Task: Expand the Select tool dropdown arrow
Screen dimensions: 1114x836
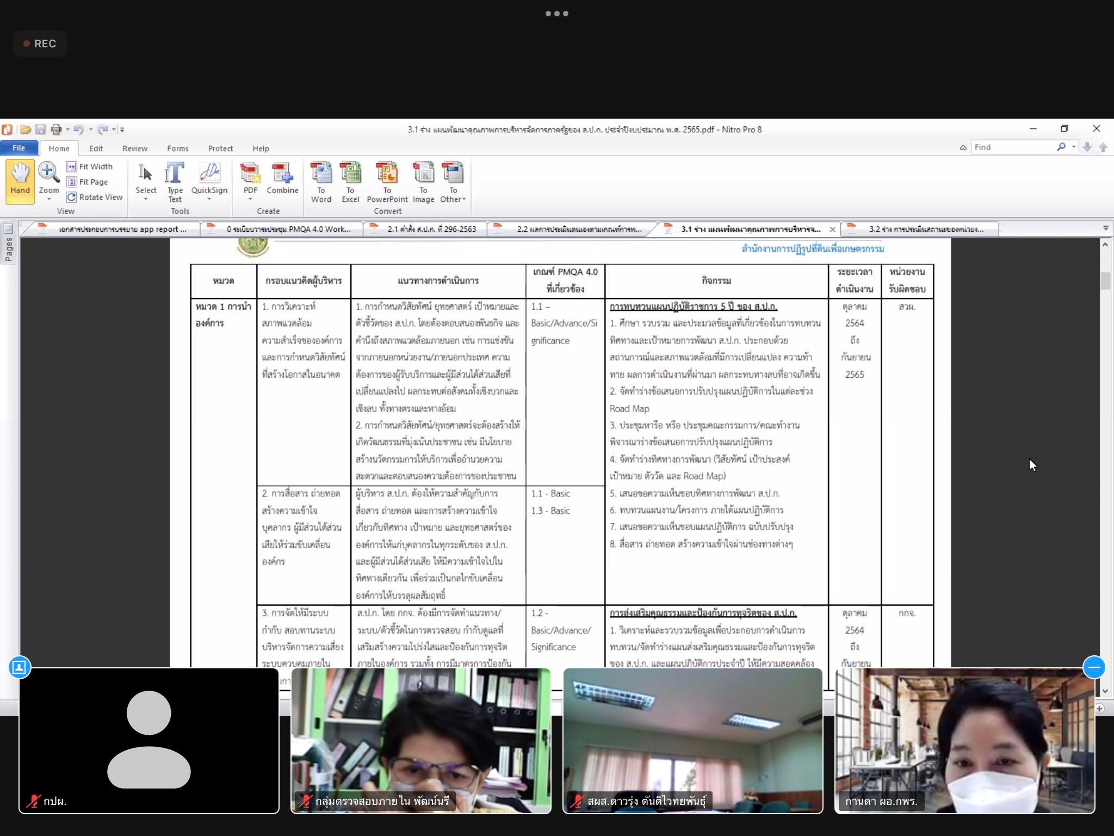Action: point(146,199)
